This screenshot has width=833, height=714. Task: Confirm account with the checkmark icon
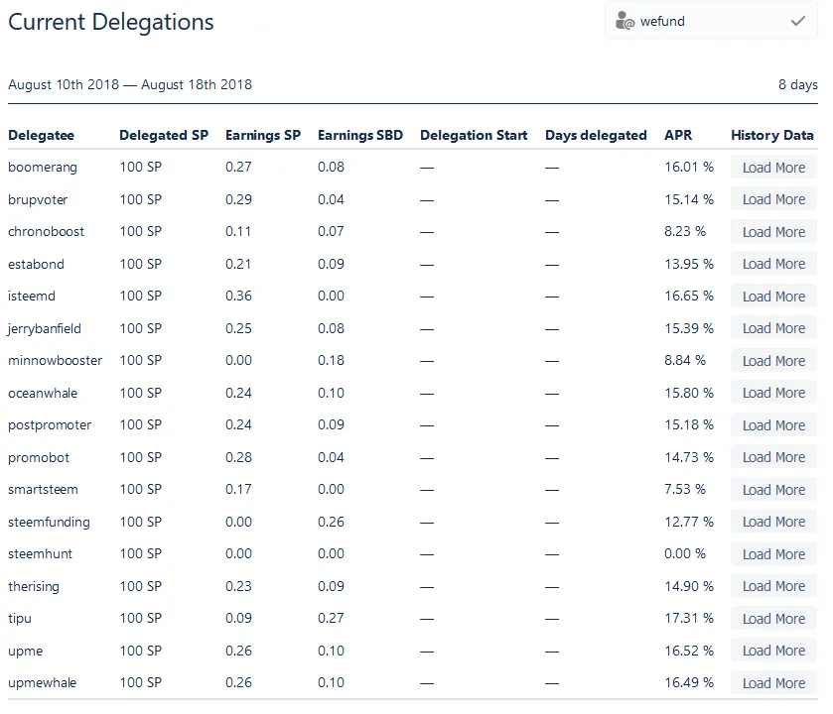pyautogui.click(x=798, y=21)
